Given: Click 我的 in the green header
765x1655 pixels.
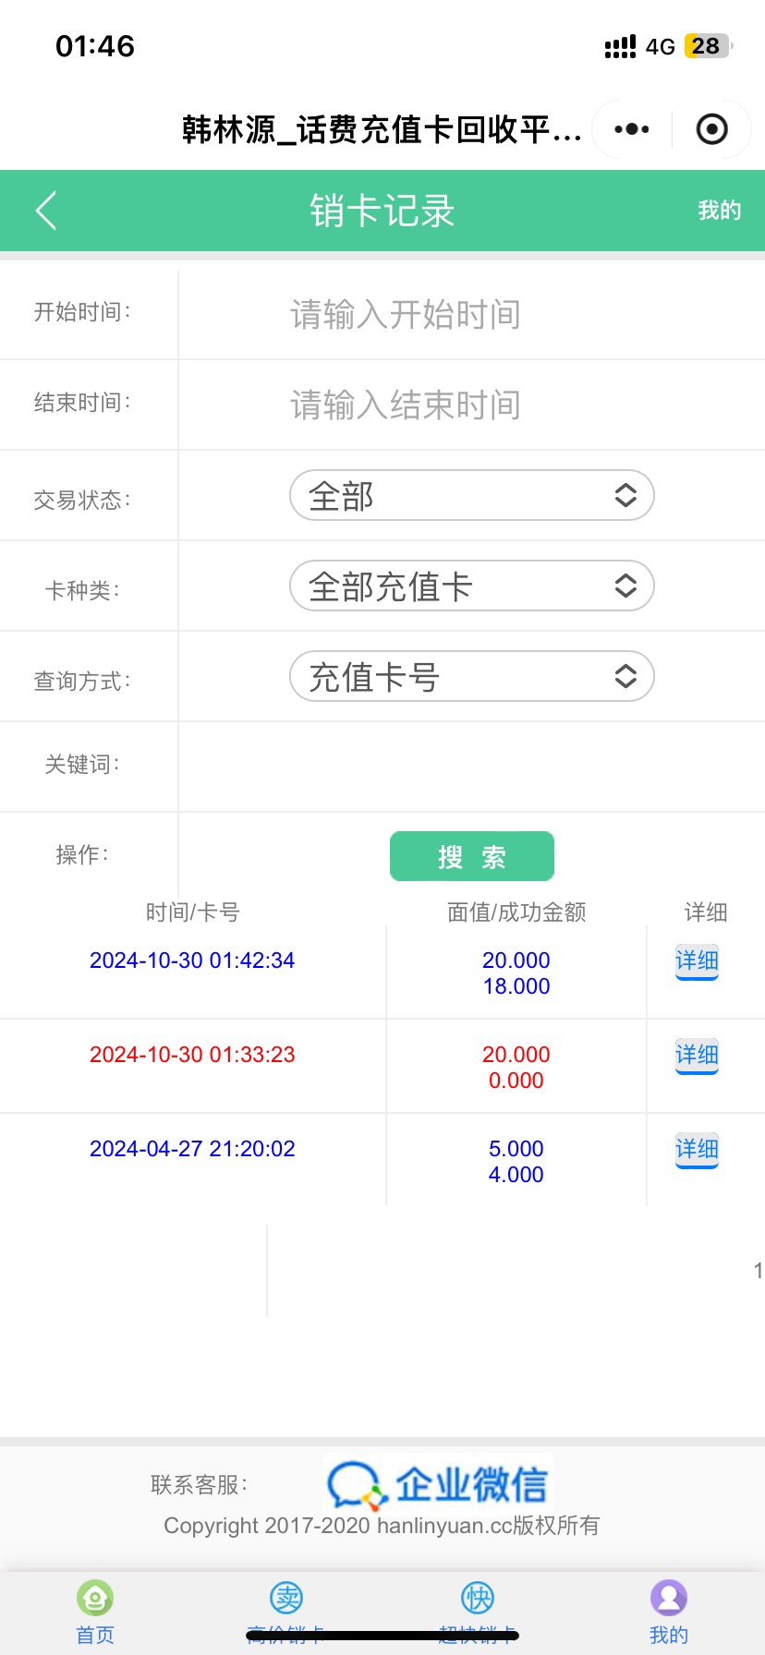Looking at the screenshot, I should pyautogui.click(x=719, y=211).
